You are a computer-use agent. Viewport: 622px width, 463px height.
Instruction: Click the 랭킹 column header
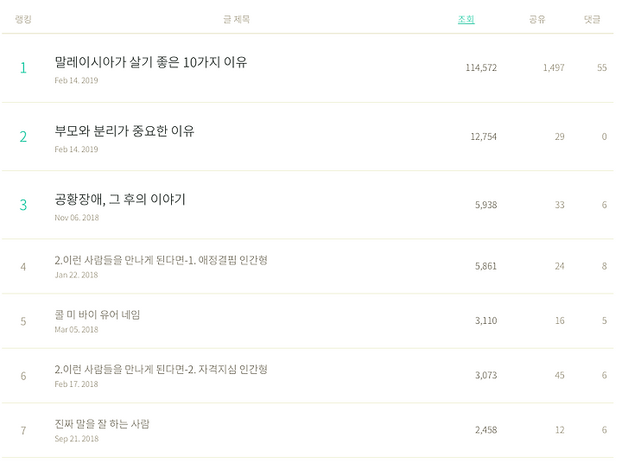click(x=23, y=19)
